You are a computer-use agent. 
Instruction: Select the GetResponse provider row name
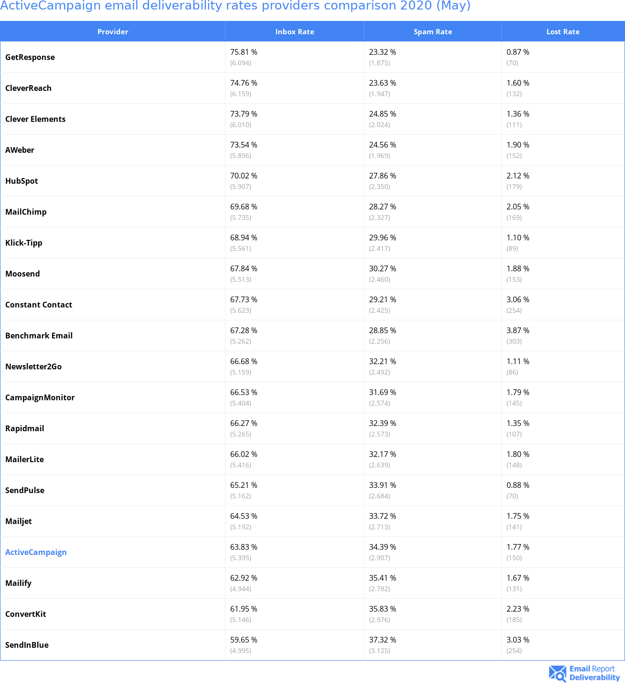point(30,57)
